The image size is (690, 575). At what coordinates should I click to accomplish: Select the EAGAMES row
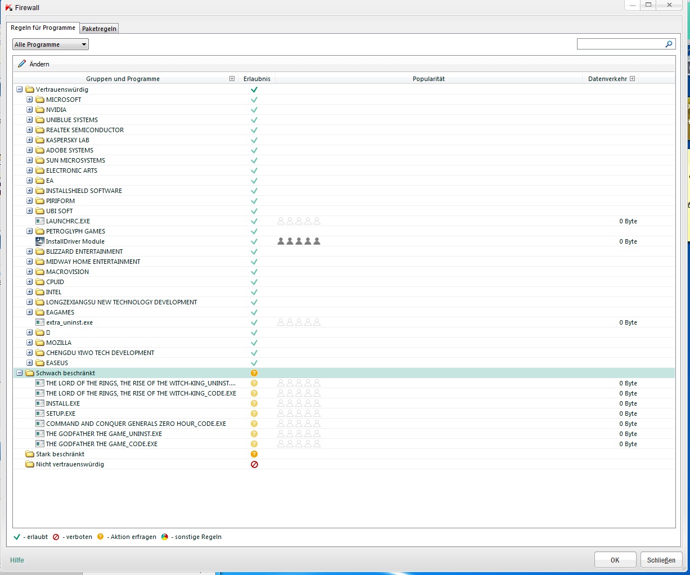click(344, 312)
